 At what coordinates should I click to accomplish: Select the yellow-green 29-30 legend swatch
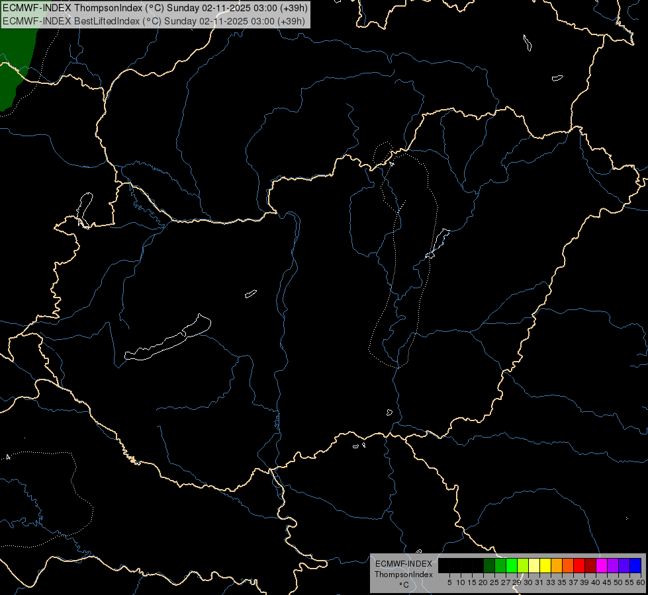(x=523, y=565)
